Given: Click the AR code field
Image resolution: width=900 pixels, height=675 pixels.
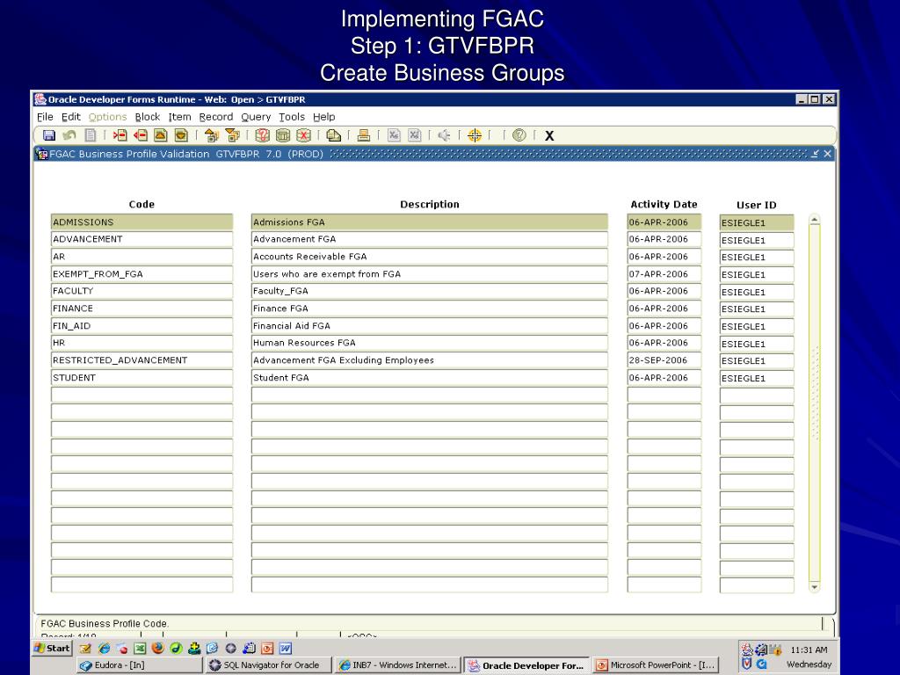Looking at the screenshot, I should (x=142, y=257).
